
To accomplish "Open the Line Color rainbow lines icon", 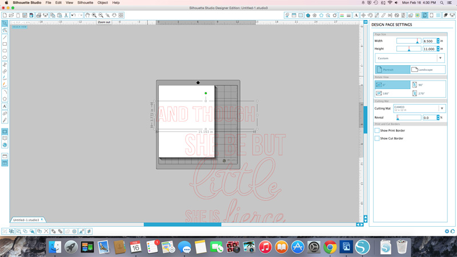I will [x=342, y=15].
